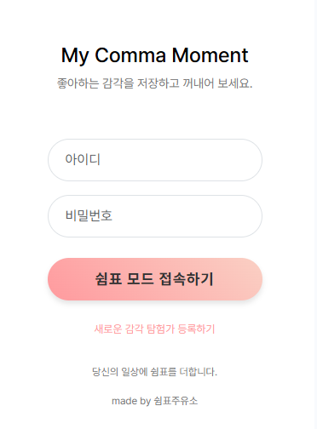Click 쉼표주유소 in the footer credit
This screenshot has width=317, height=429.
(x=176, y=401)
